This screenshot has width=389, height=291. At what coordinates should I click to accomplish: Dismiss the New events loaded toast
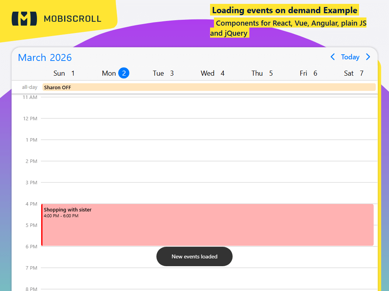pos(194,256)
